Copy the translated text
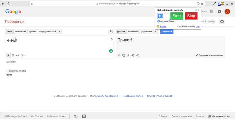 pos(124,55)
